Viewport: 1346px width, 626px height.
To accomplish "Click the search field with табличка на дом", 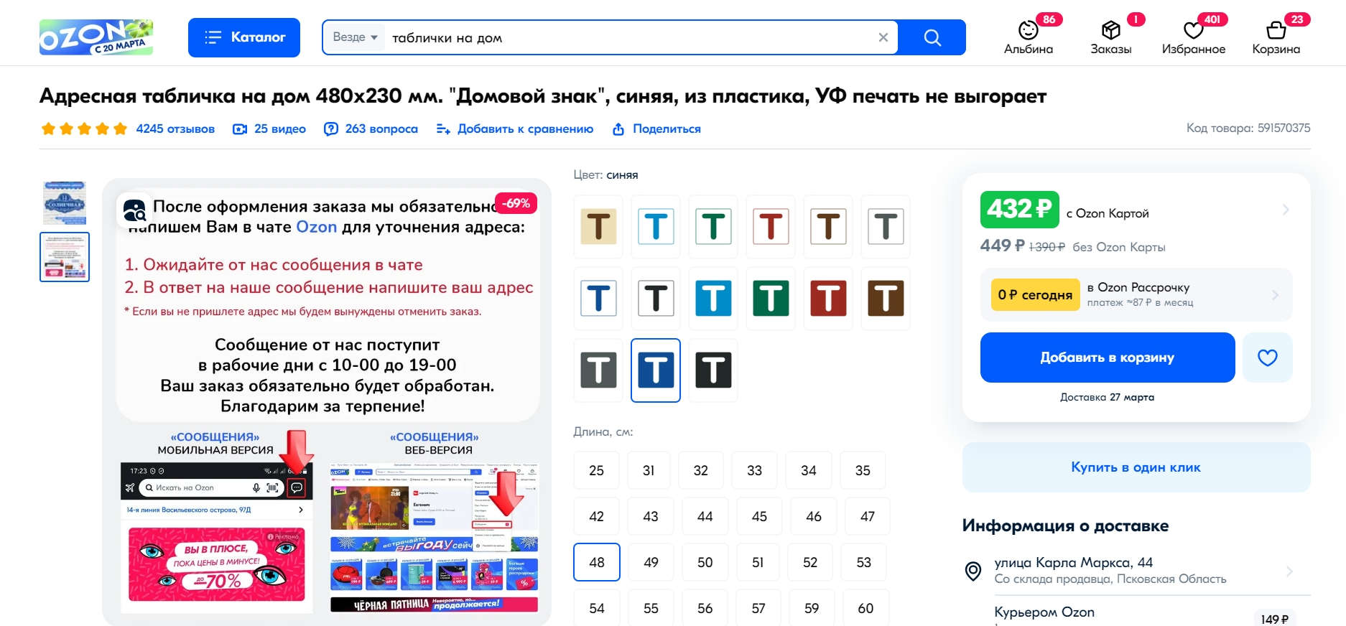I will [x=629, y=37].
